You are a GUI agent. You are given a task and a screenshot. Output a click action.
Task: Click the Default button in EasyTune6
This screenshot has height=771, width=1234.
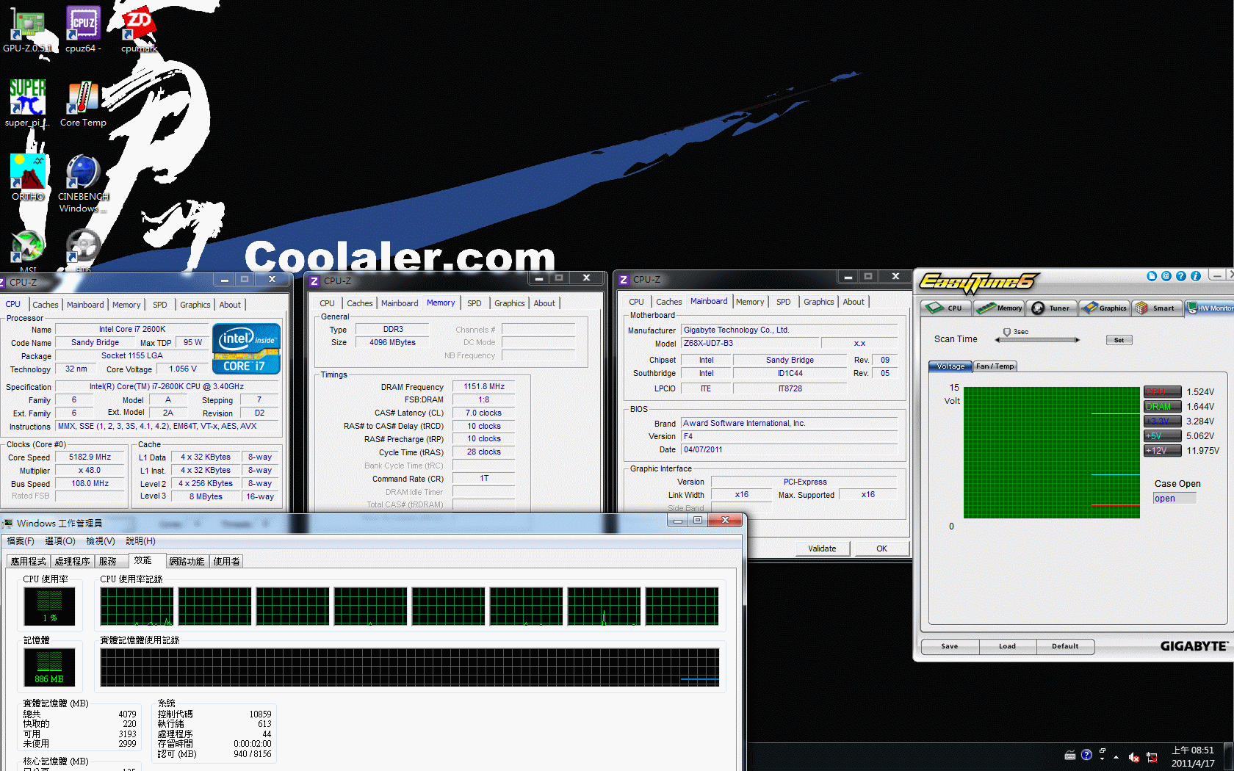point(1065,647)
